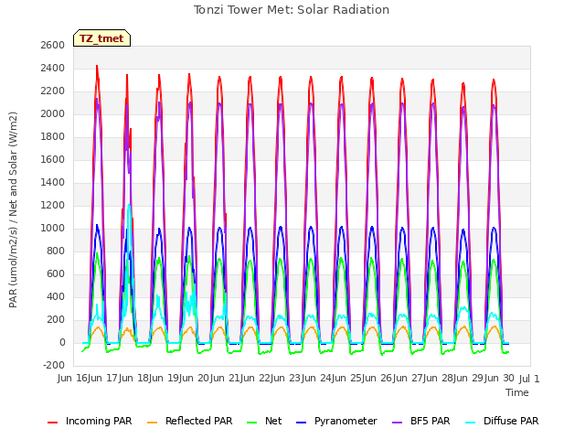Click the TZ_tmet label box
Image resolution: width=585 pixels, height=439 pixels.
pos(101,38)
